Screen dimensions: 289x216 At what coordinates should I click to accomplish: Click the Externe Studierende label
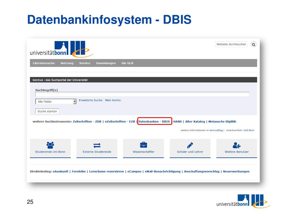coord(97,152)
